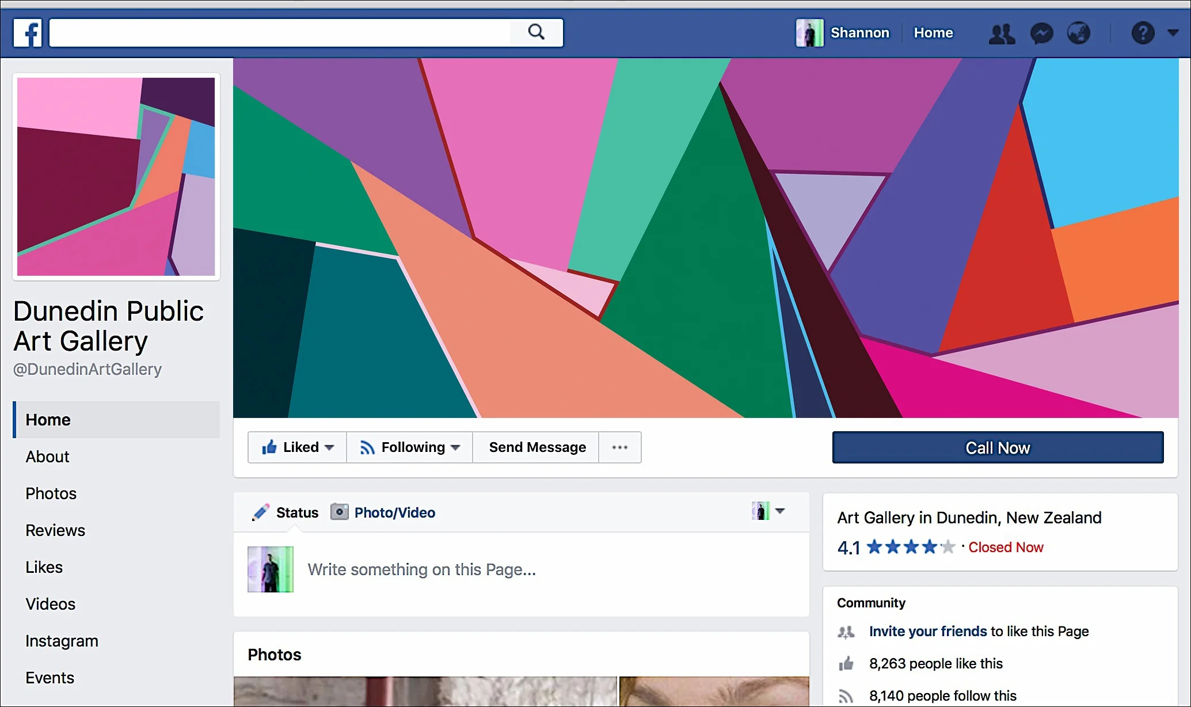Open the posting identity selector dropdown

click(768, 511)
